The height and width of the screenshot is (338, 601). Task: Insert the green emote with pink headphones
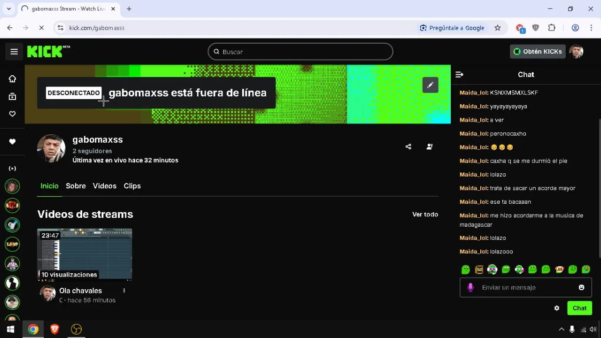[492, 269]
